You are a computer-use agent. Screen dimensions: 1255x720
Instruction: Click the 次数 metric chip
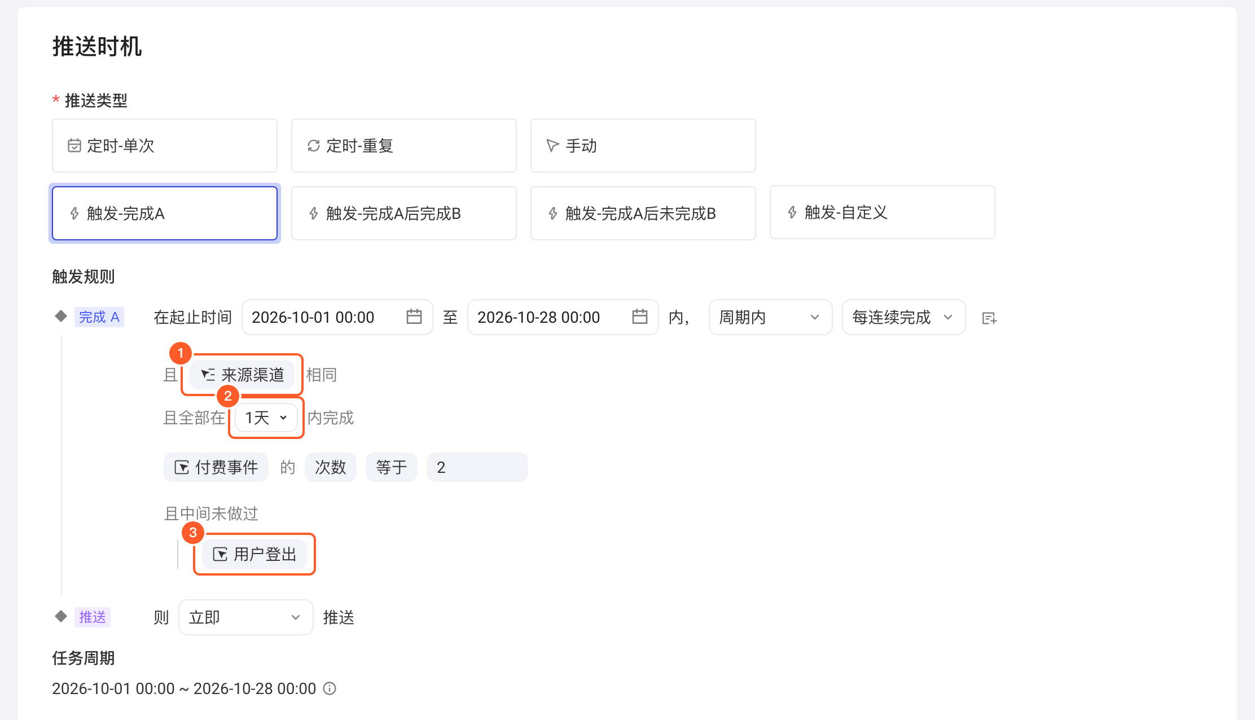[x=331, y=467]
